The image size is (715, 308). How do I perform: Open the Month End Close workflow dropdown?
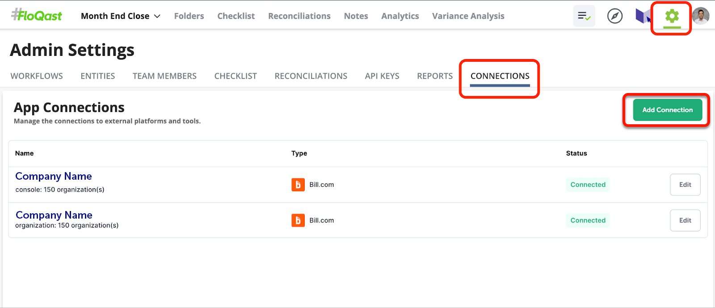click(121, 16)
